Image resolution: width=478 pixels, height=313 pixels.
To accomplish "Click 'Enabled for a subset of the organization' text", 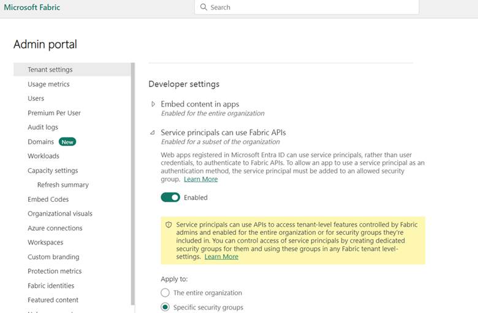I will tap(220, 142).
